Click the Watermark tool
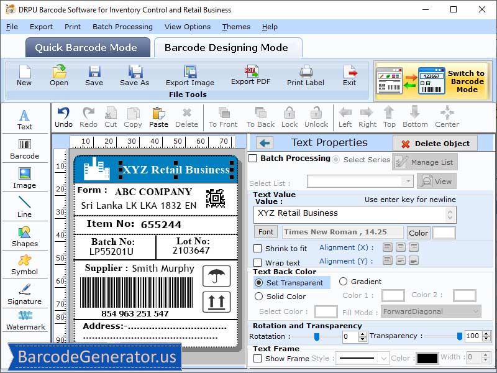 point(25,321)
